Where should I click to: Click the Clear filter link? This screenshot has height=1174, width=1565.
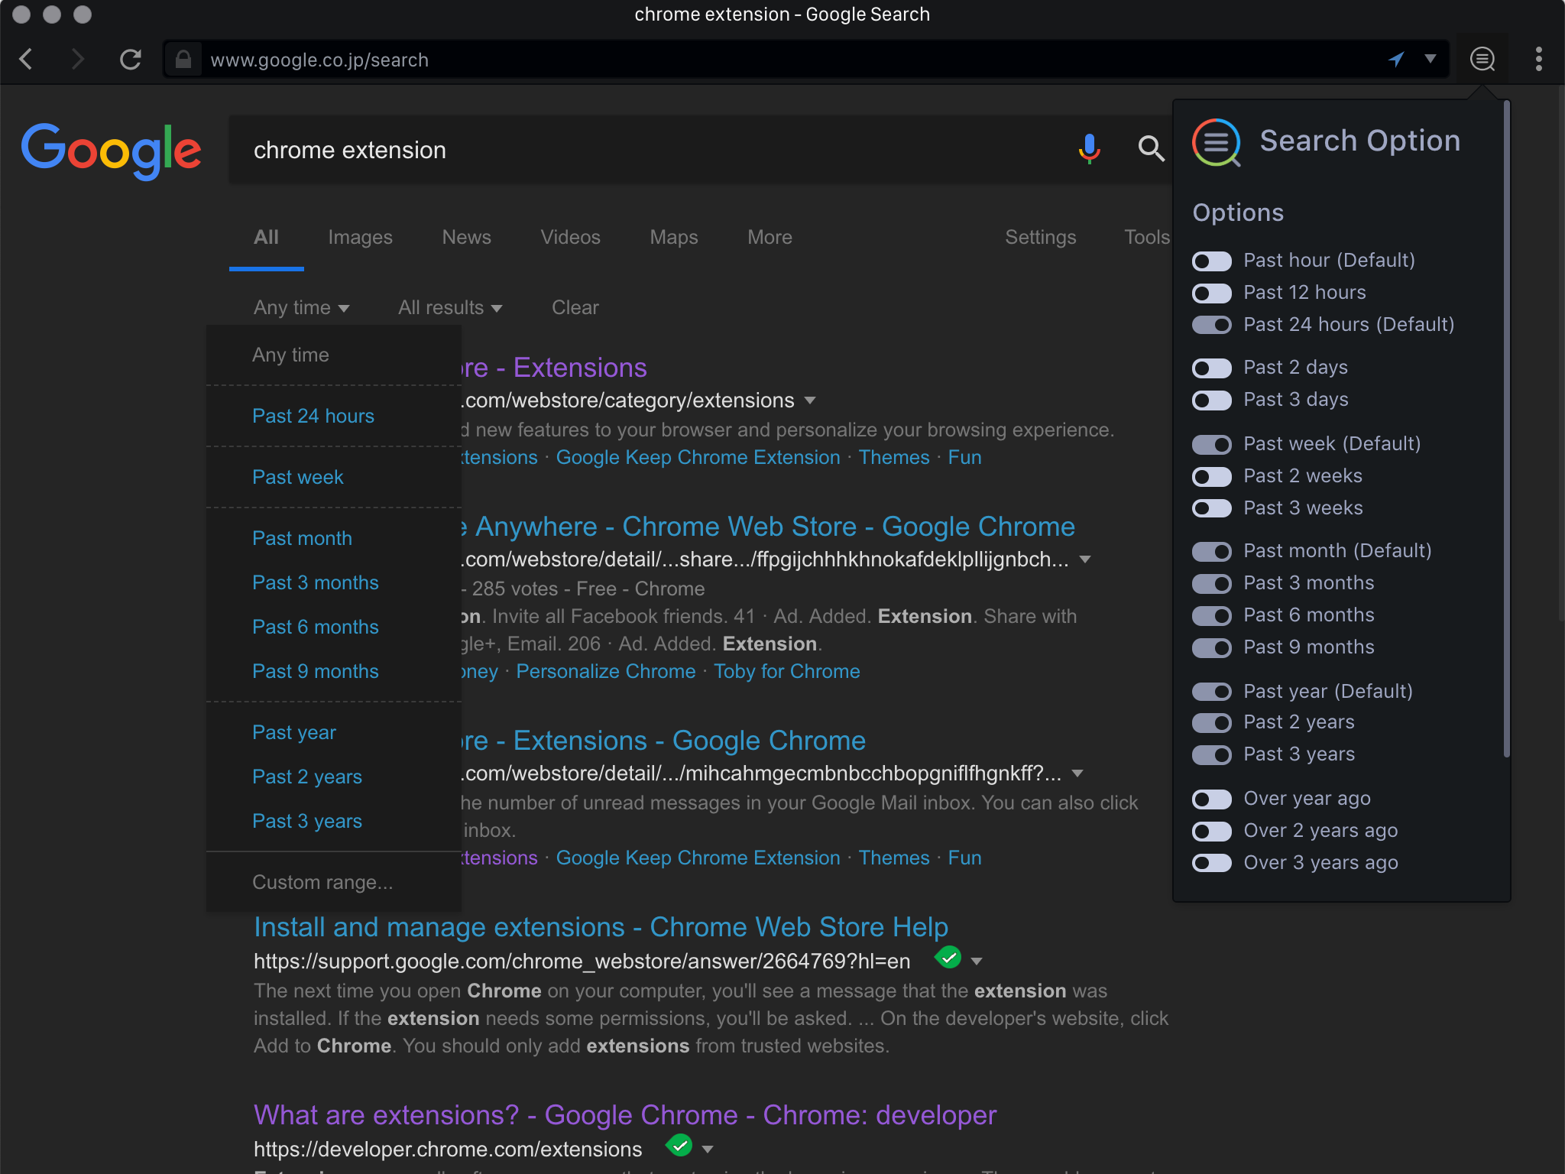(x=575, y=307)
